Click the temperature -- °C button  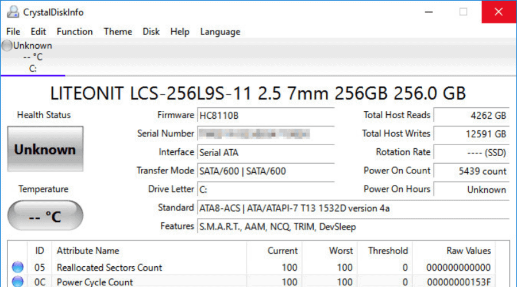(x=45, y=215)
